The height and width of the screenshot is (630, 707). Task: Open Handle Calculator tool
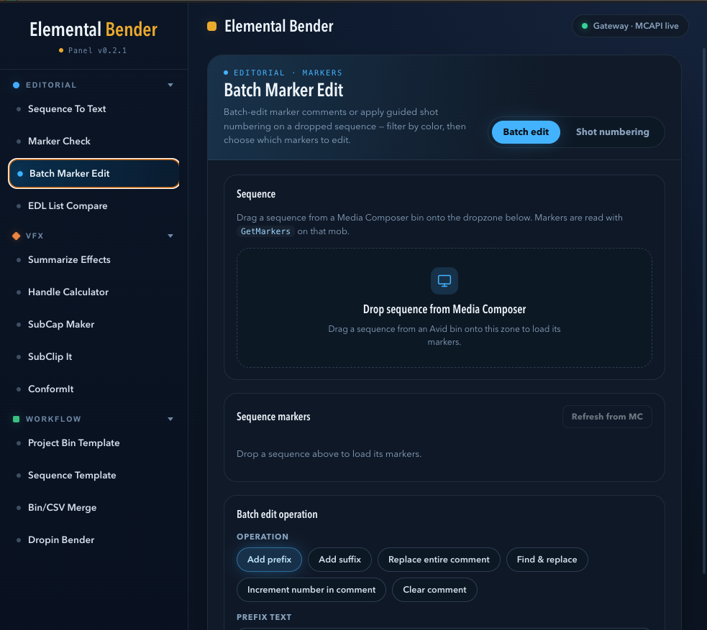[x=93, y=292]
